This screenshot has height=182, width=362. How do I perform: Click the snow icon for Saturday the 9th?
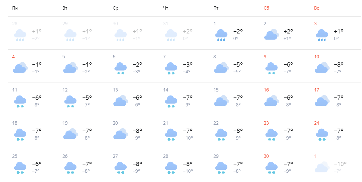pyautogui.click(x=271, y=68)
